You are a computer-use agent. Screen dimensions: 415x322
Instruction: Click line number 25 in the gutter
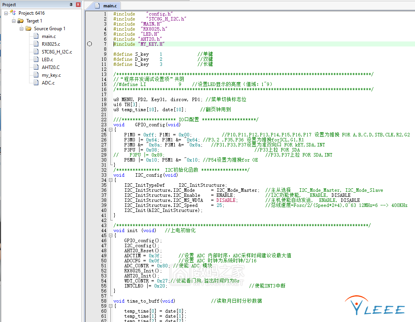(x=104, y=135)
